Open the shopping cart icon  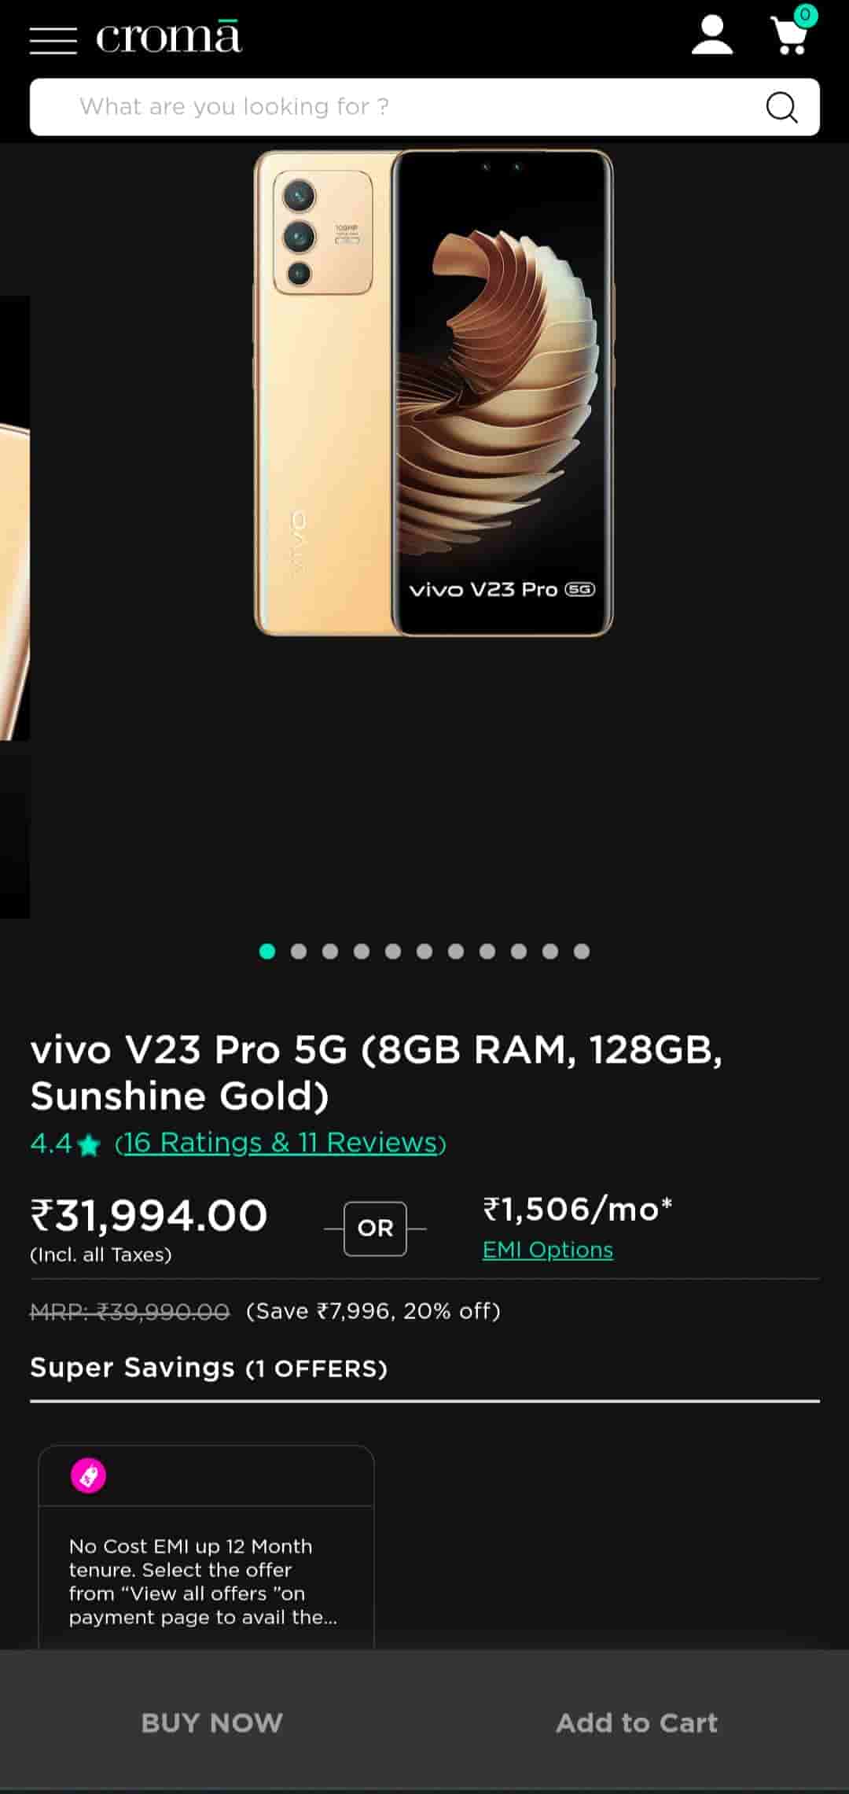[x=792, y=32]
